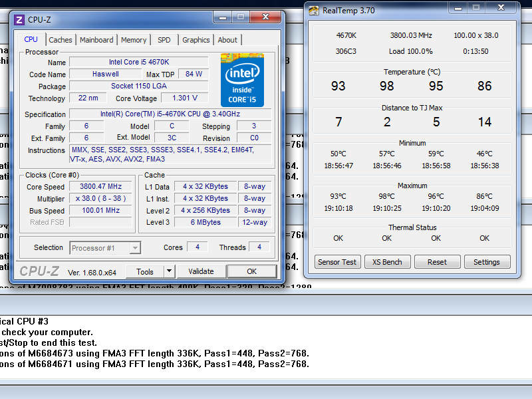Viewport: 532px width, 399px height.
Task: Click the Level 3 cache value 6 MBytes
Action: pos(205,222)
